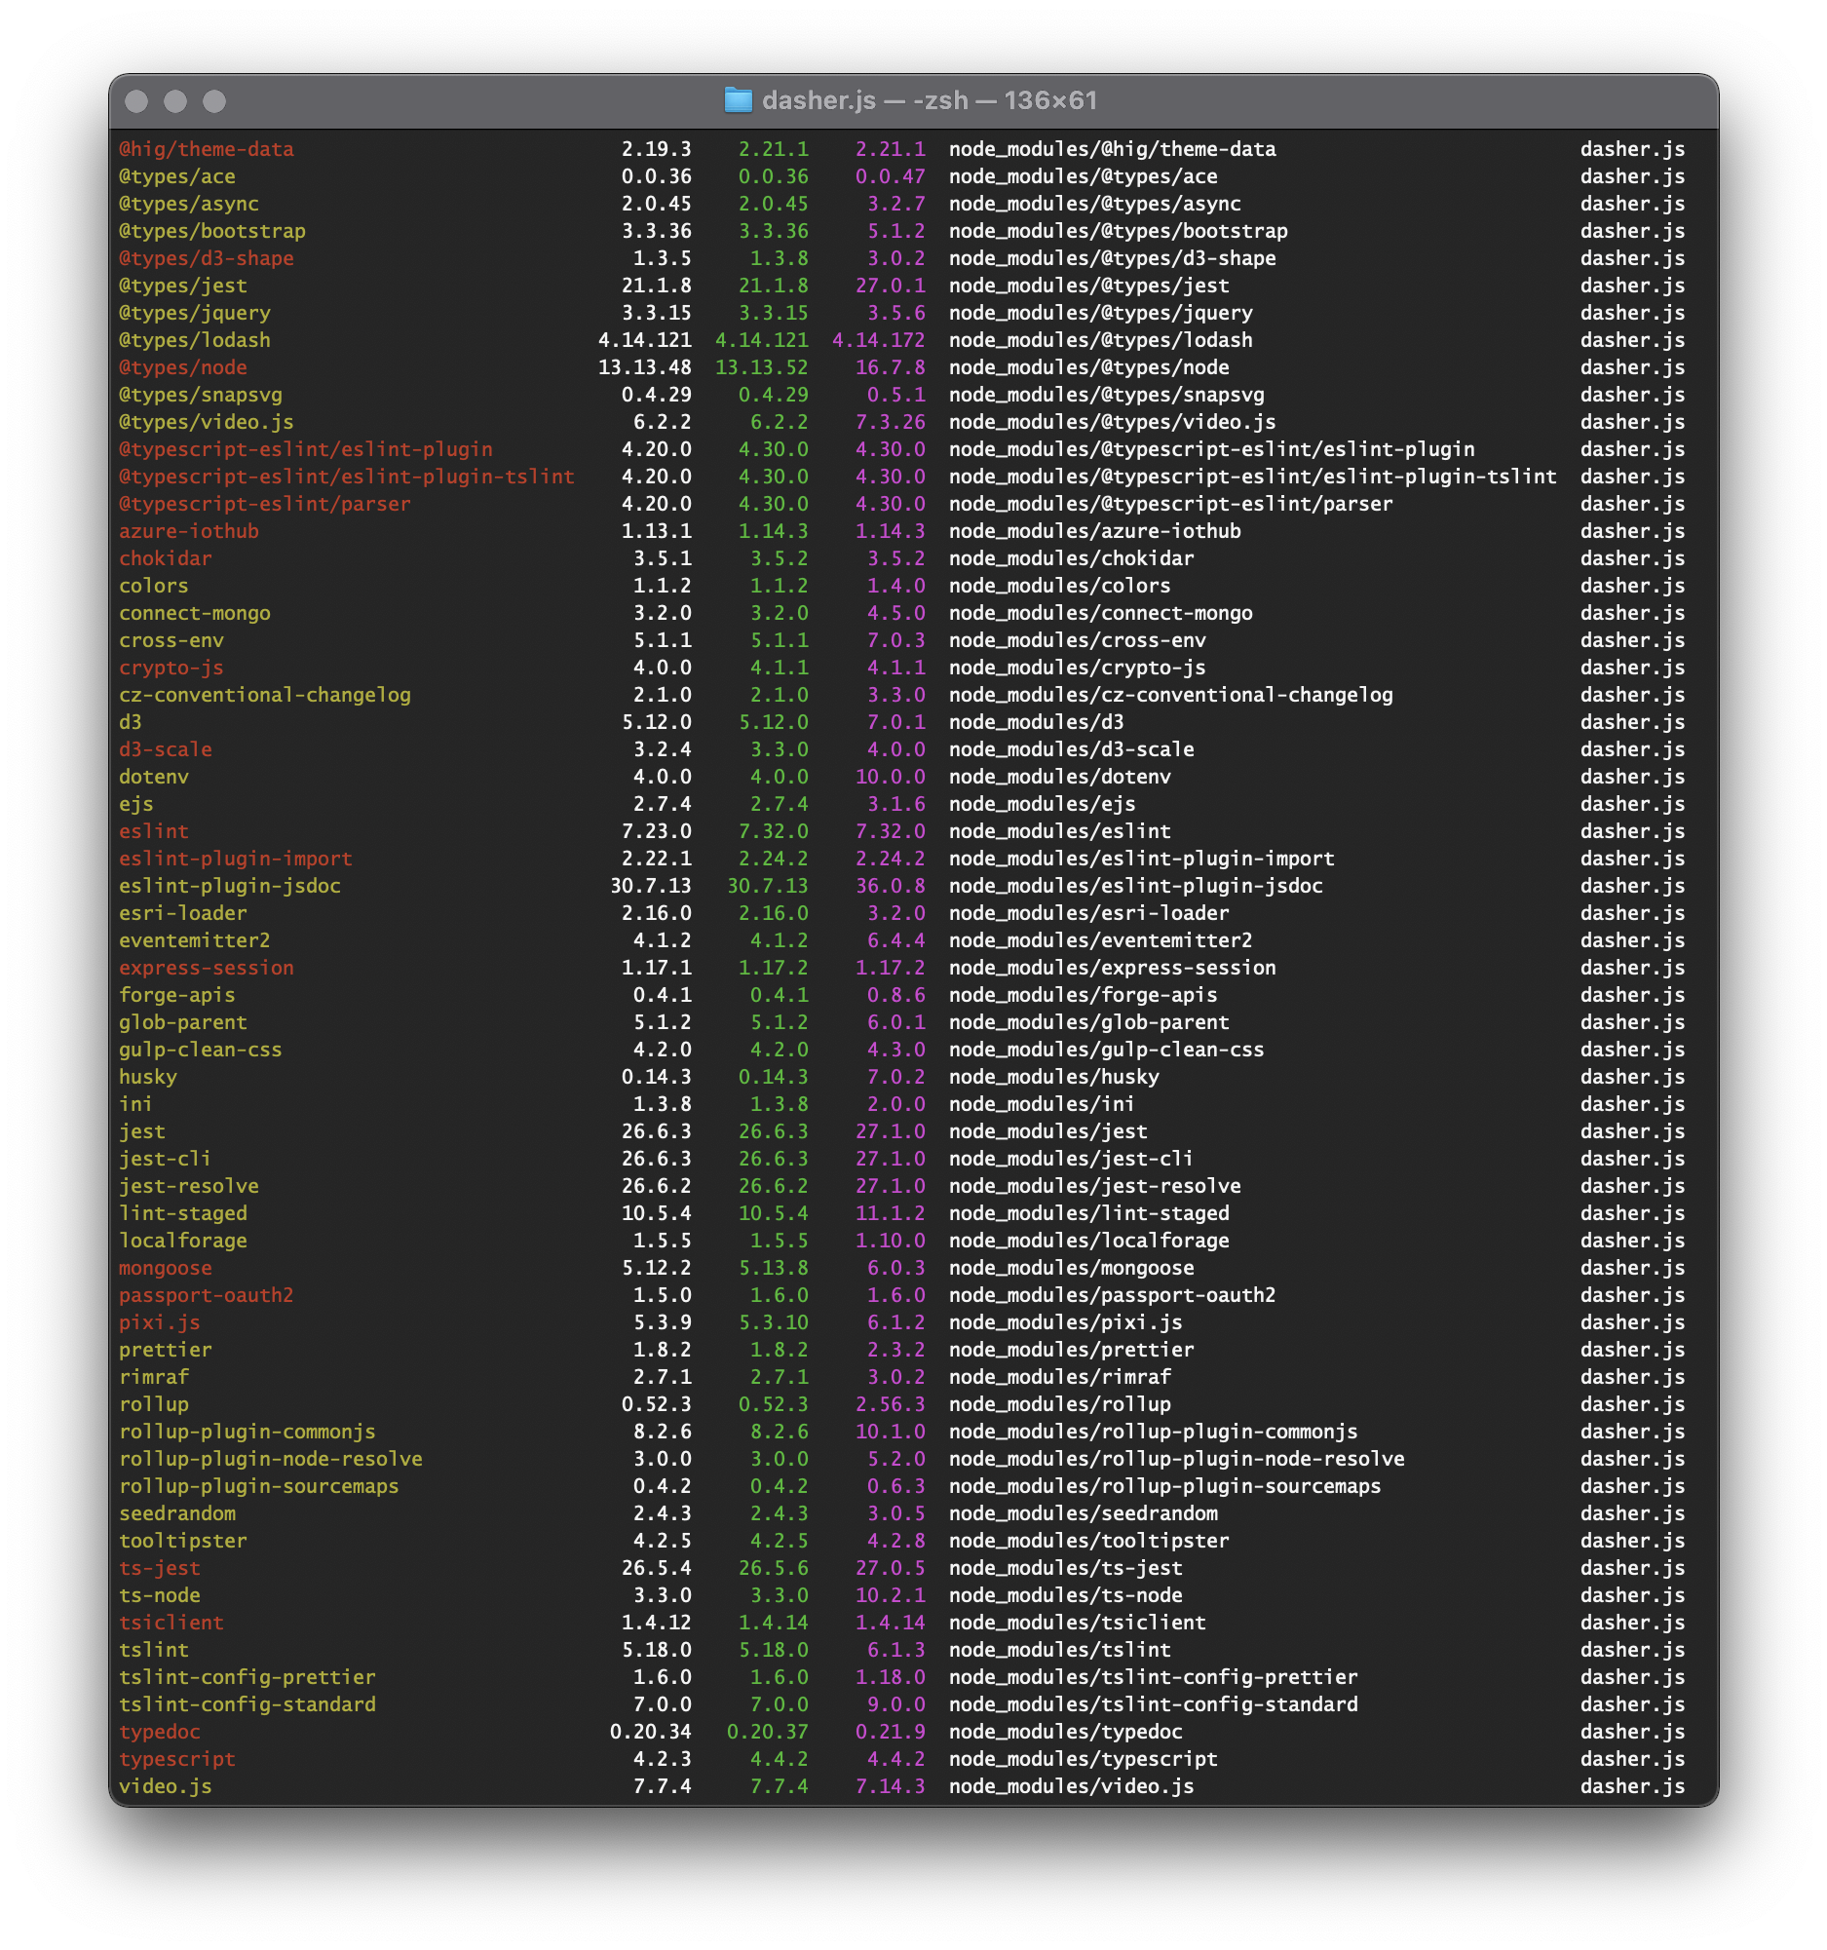Click the current version 30.7.13 of eslint-plugin-jsdoc
The height and width of the screenshot is (1950, 1827).
[x=650, y=886]
